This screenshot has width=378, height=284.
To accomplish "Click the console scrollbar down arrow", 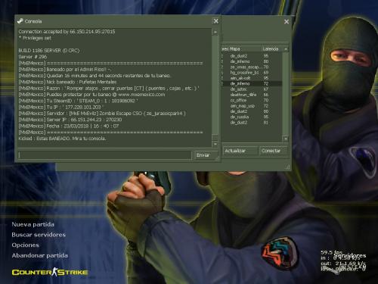I will [x=215, y=144].
